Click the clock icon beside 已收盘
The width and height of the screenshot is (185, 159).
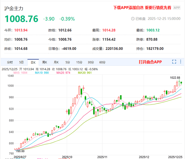click(133, 19)
